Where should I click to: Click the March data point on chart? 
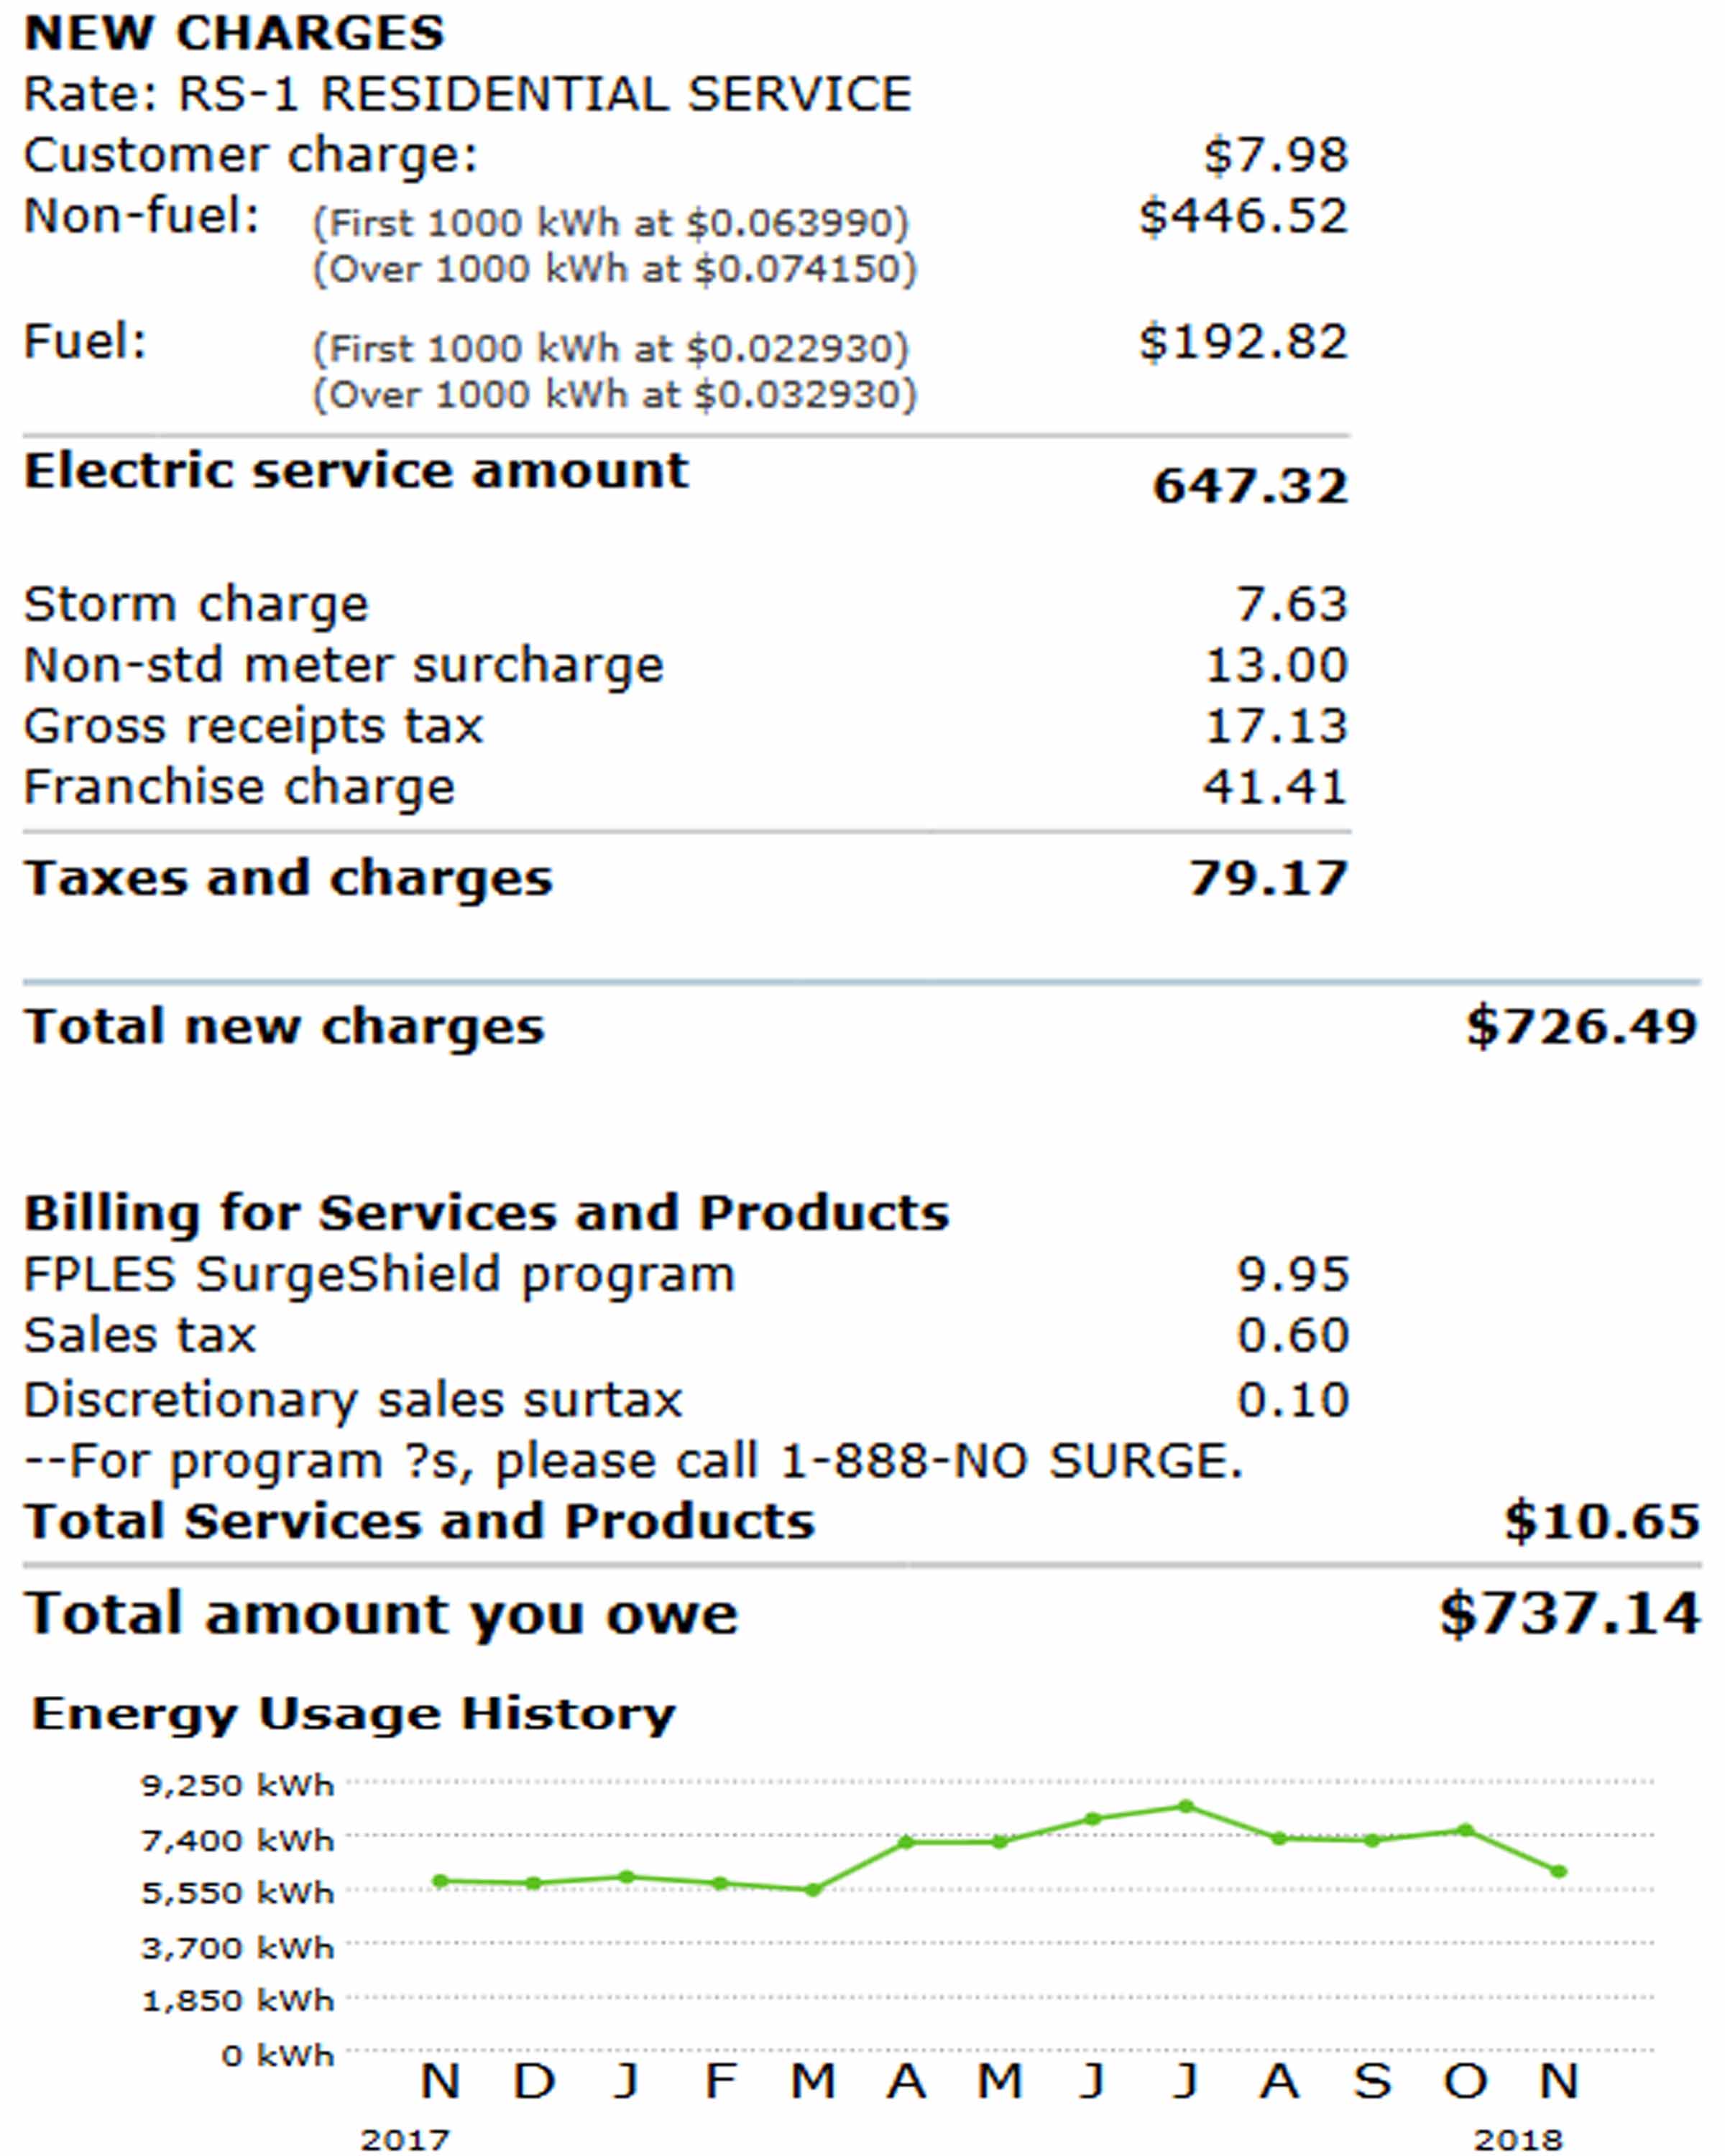[x=813, y=1890]
